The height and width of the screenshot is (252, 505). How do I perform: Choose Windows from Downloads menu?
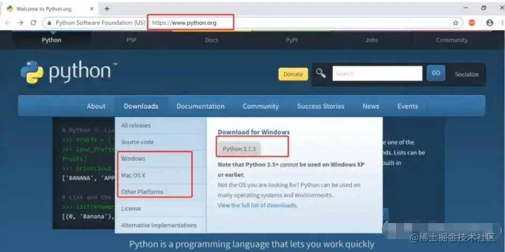(x=160, y=158)
